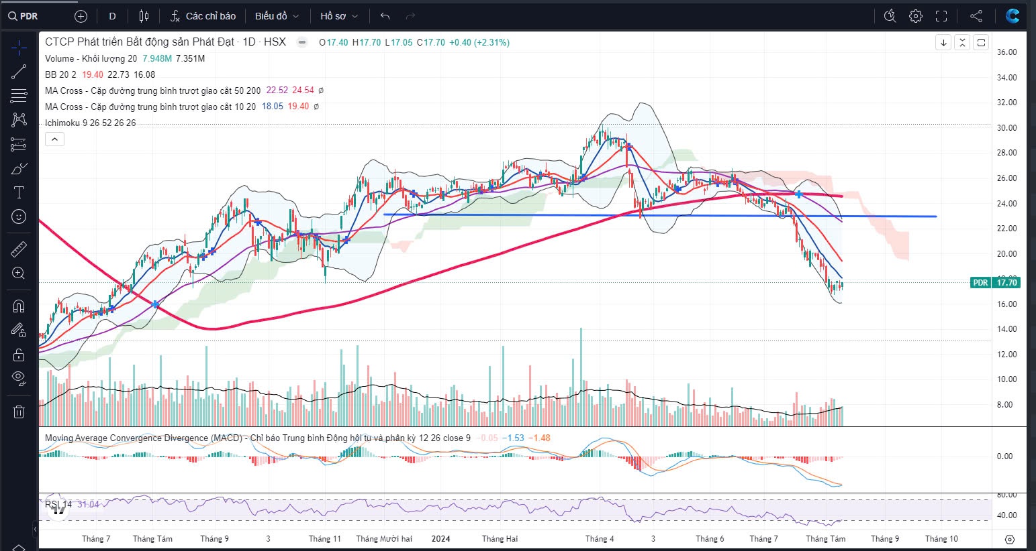Screen dimensions: 1036x551
Task: Enter fullscreen mode
Action: [x=941, y=16]
